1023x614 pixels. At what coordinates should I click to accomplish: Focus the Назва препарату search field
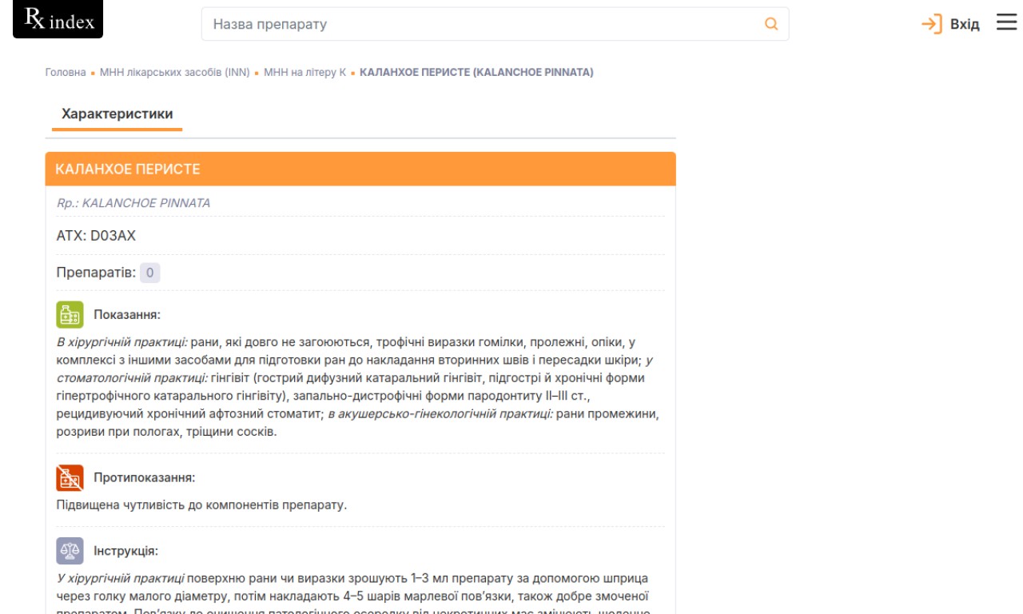(x=480, y=24)
